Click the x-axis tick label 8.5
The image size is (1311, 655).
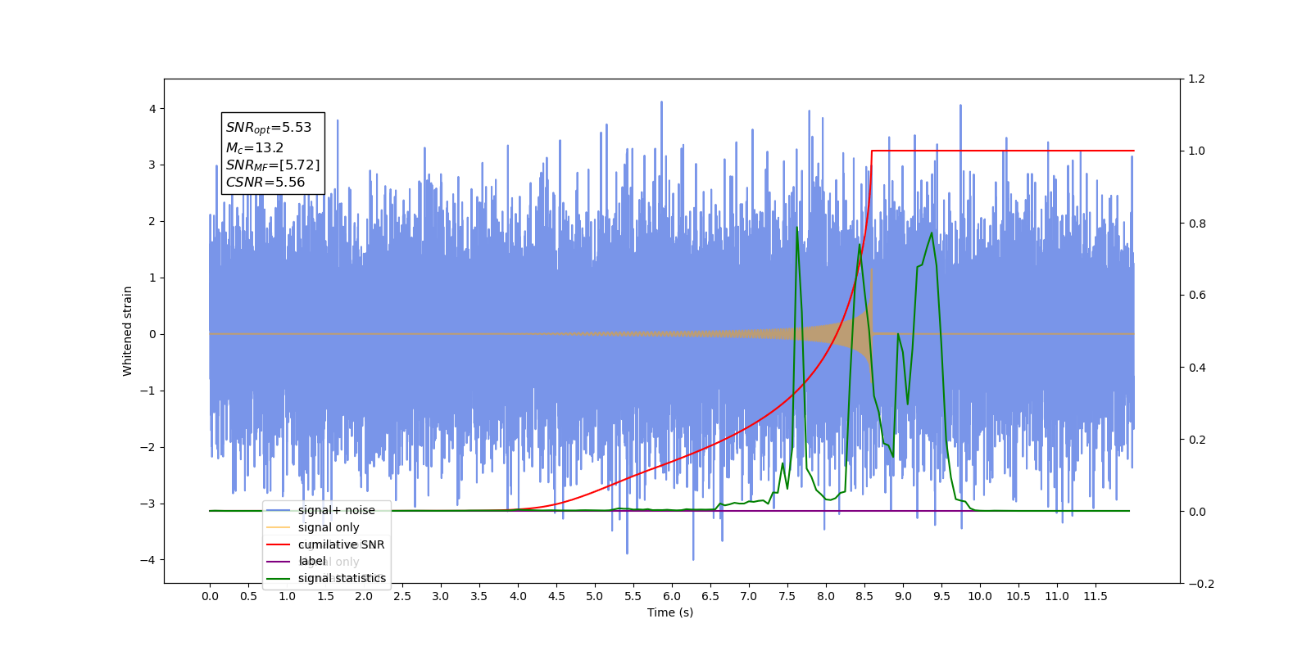[864, 596]
